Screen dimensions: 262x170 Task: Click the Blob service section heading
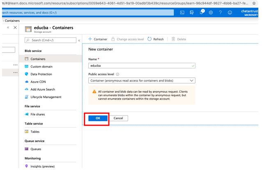33,51
